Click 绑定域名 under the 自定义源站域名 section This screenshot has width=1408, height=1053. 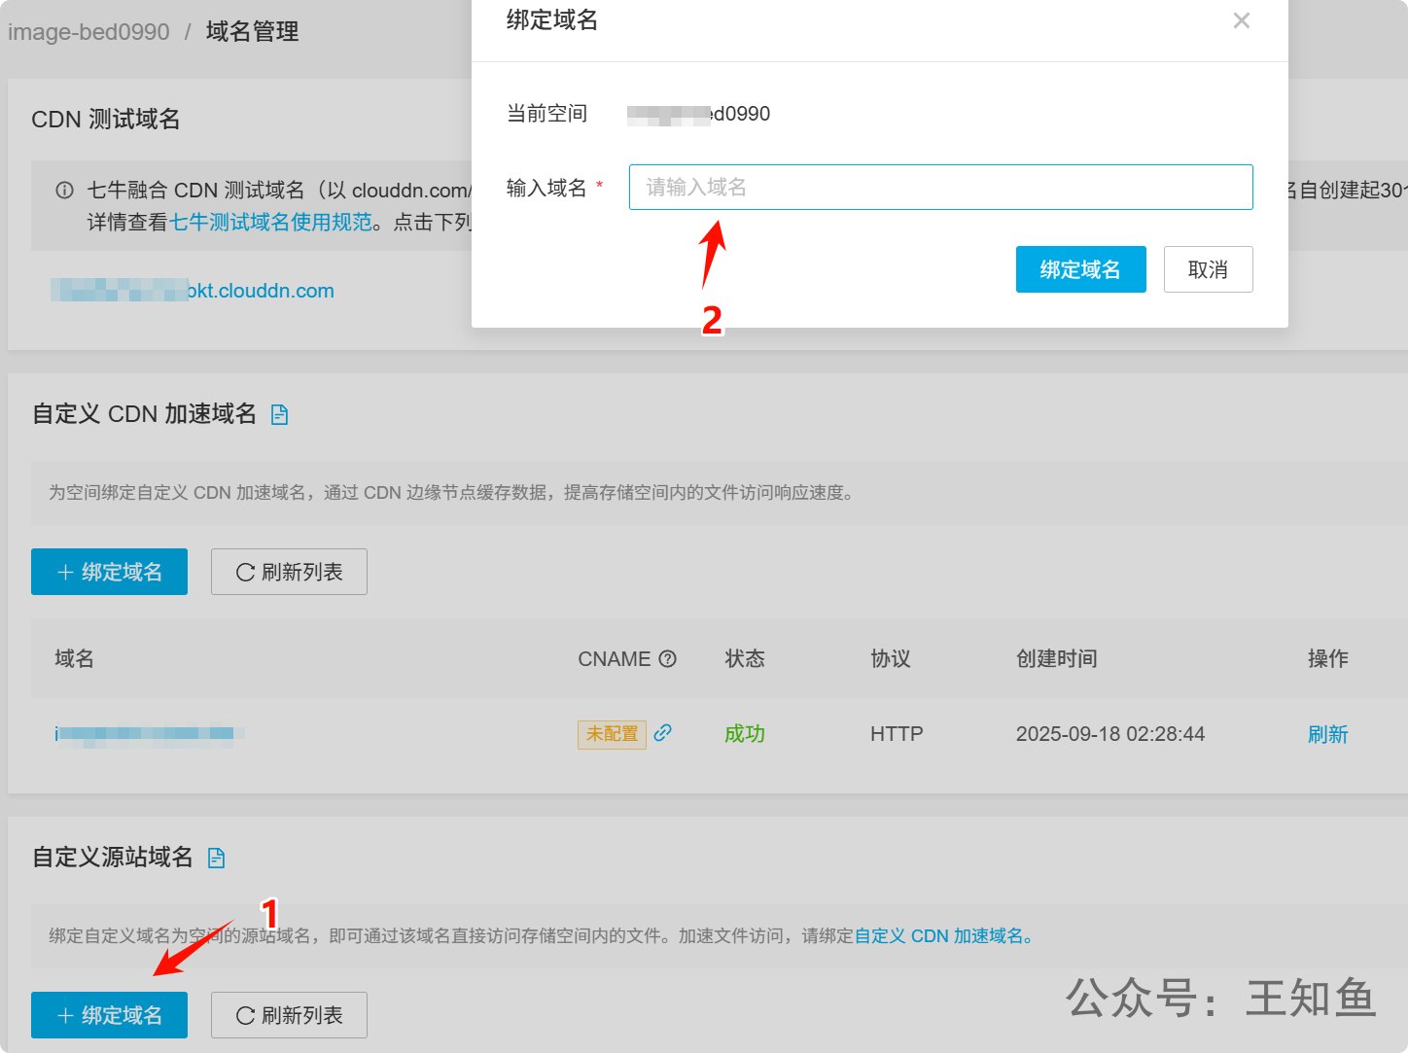[109, 1015]
